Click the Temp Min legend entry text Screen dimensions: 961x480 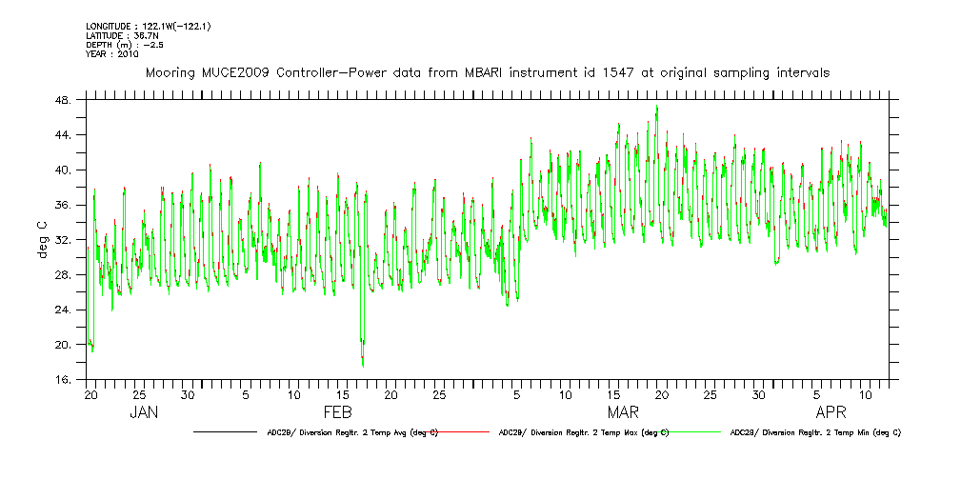pyautogui.click(x=815, y=432)
